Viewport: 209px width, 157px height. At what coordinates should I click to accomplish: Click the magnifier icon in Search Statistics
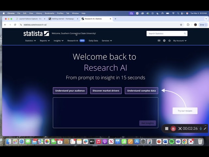tap(185, 33)
